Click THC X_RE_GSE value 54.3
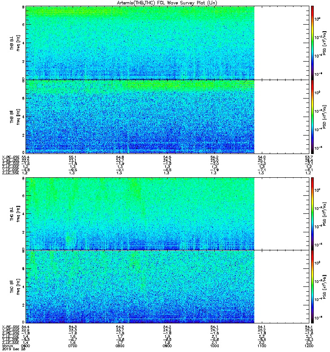Viewport: 330px width, 352px height. tap(73, 327)
